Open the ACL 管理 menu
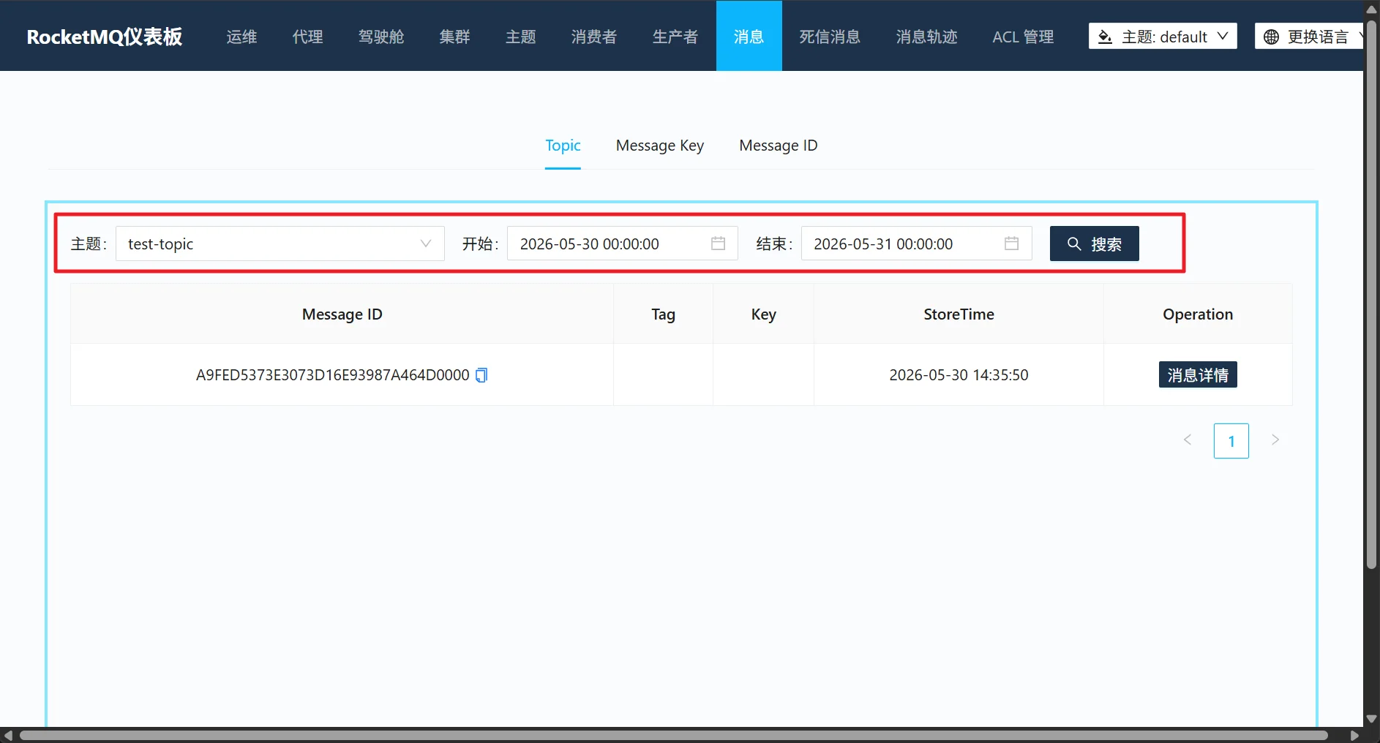The width and height of the screenshot is (1380, 743). pos(1023,36)
